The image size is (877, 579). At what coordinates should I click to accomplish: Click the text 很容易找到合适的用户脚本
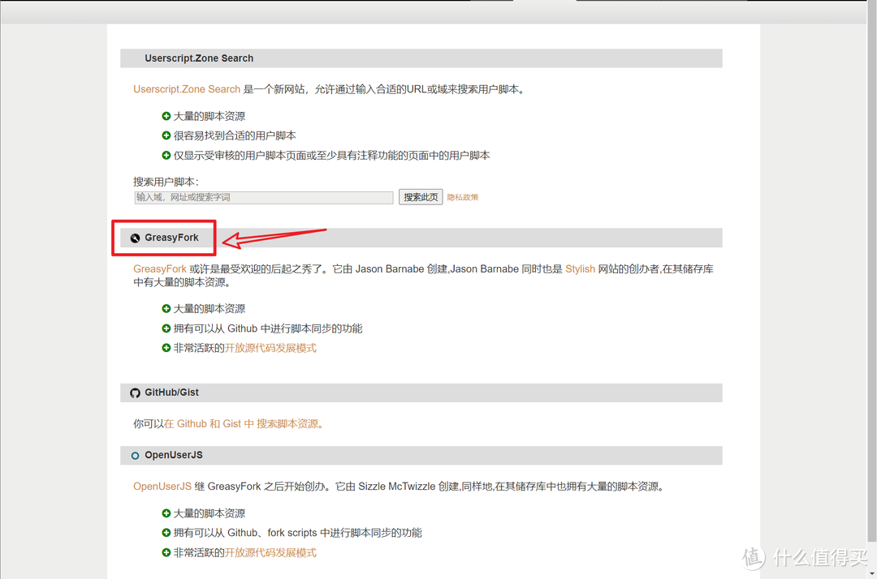pyautogui.click(x=235, y=135)
